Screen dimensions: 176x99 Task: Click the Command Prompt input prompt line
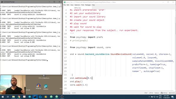click(24, 60)
